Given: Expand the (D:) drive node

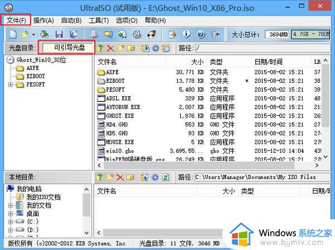Looking at the screenshot, I should [10, 230].
